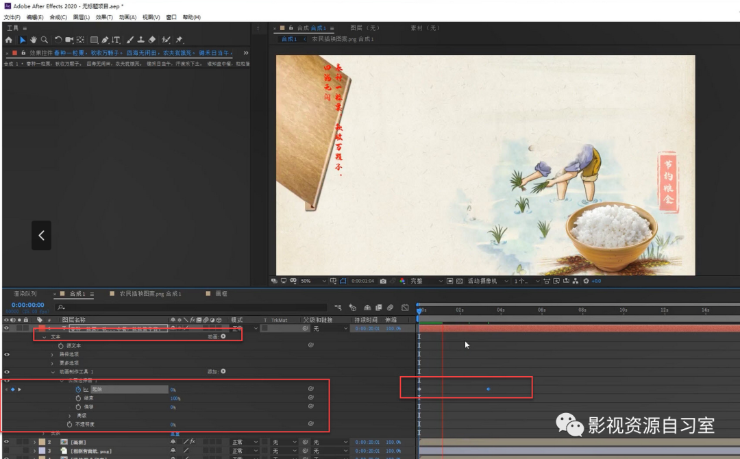Select the Zoom magnifier tool
Viewport: 740px width, 459px height.
point(45,40)
